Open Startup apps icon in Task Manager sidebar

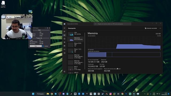(64, 42)
